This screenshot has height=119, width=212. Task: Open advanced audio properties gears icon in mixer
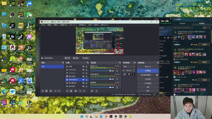[x=92, y=91]
